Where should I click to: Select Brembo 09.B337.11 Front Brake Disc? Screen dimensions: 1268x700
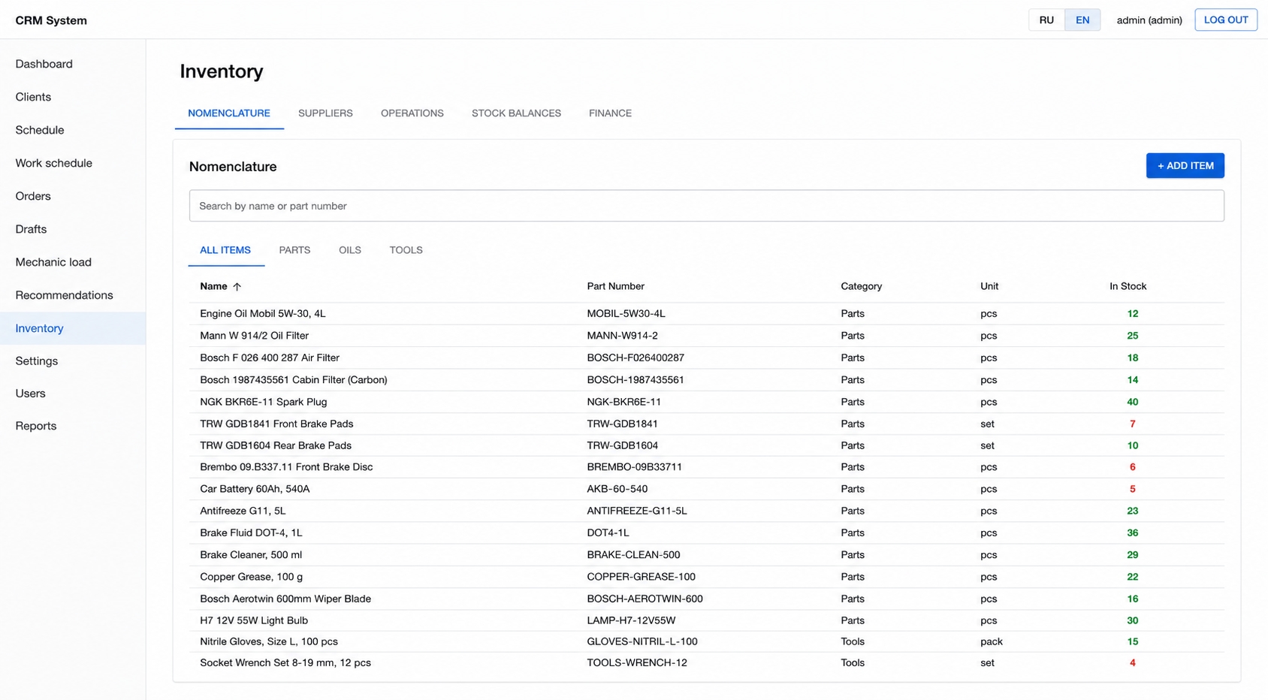point(706,467)
